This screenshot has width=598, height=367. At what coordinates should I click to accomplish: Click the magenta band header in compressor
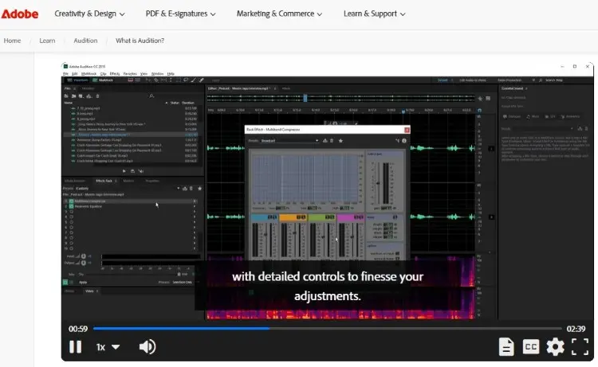[351, 217]
